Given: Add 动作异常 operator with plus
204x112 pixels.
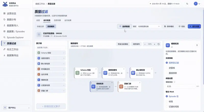Looking at the screenshot, I should pos(64,74).
